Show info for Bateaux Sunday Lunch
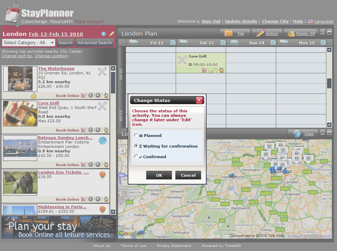337x251 pixels. click(91, 164)
